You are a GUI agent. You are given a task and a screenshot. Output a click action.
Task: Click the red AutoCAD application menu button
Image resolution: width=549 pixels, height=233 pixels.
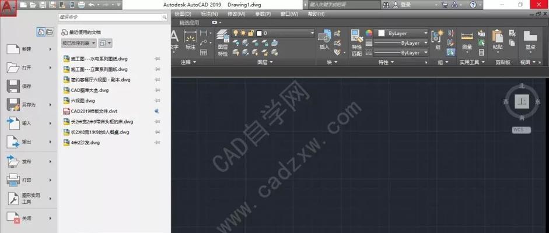pos(8,8)
